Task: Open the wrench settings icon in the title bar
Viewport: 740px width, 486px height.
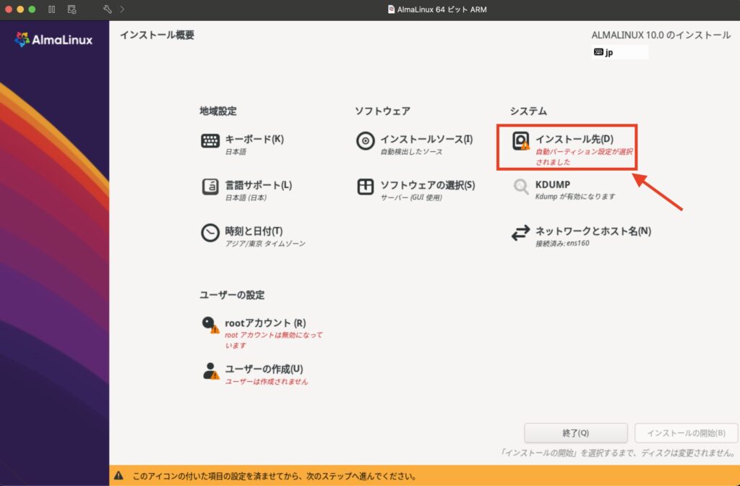Action: tap(108, 9)
